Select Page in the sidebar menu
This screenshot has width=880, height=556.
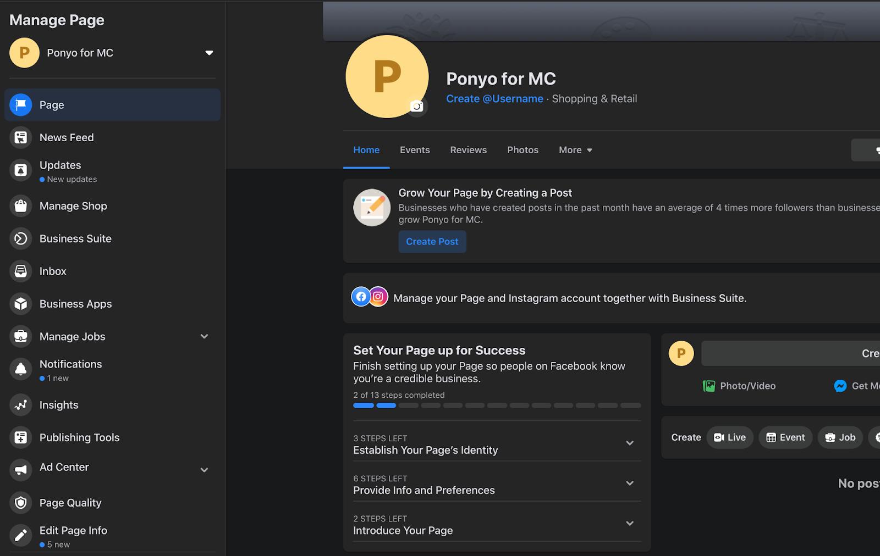click(x=112, y=105)
